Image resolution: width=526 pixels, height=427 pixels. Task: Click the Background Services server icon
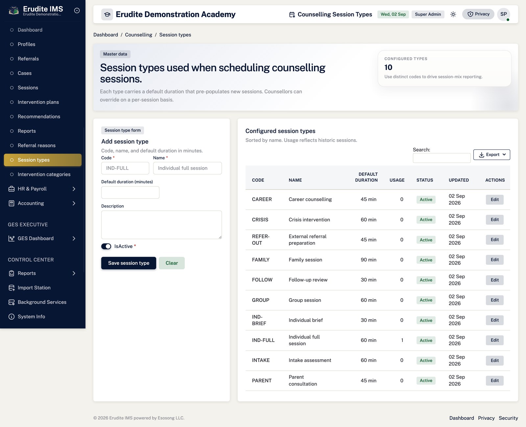(x=12, y=302)
